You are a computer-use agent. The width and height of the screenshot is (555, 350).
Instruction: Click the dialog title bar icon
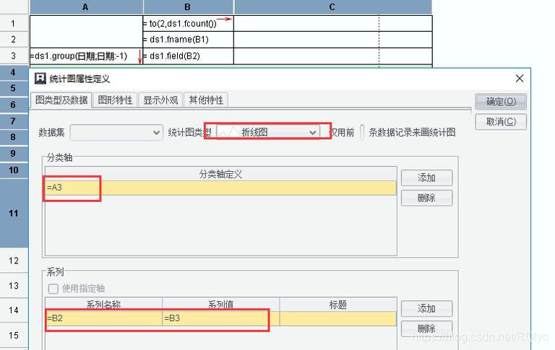tap(40, 79)
